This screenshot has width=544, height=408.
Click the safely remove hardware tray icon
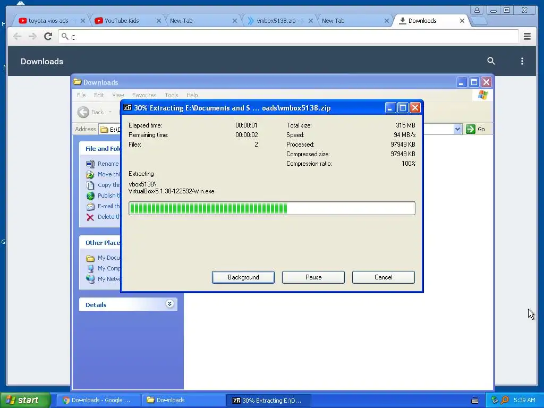tap(495, 400)
